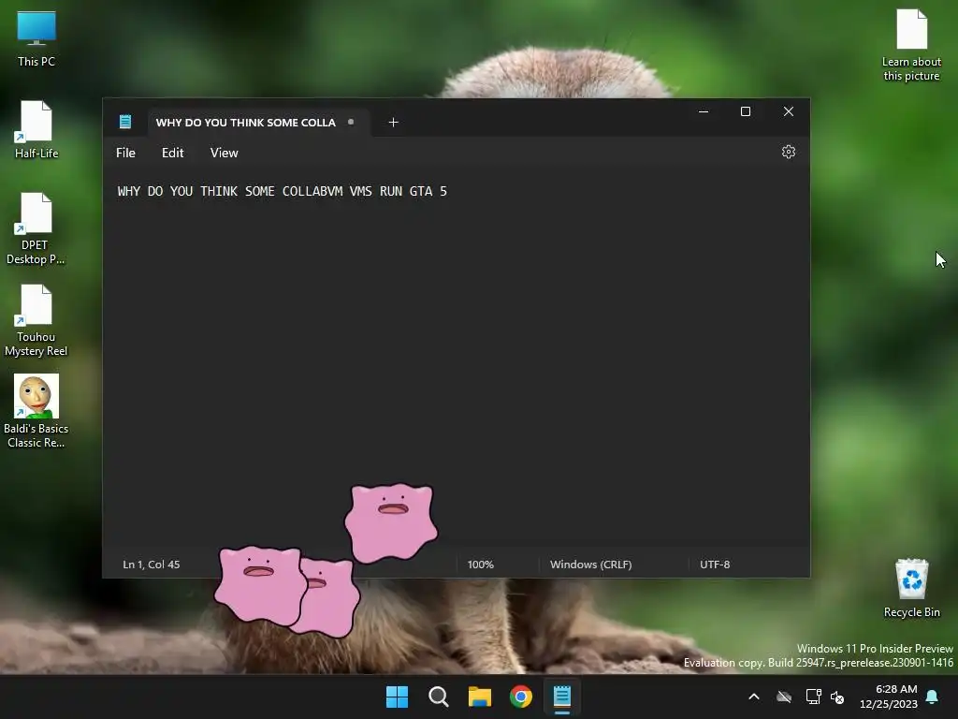Select the Recycle Bin icon
The image size is (958, 719).
911,588
